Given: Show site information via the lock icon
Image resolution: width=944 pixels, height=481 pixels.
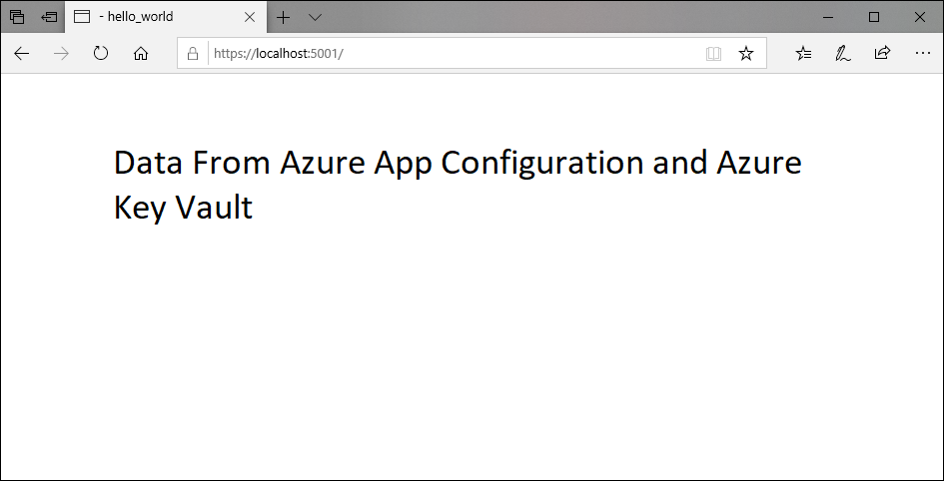Looking at the screenshot, I should (x=193, y=54).
